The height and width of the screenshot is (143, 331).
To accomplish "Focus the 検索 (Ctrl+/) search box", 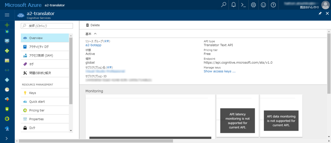I will pos(47,26).
